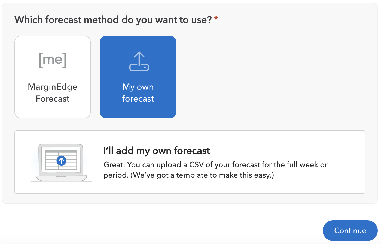Click the blank white area left of Continue
The width and height of the screenshot is (381, 244).
click(x=163, y=226)
